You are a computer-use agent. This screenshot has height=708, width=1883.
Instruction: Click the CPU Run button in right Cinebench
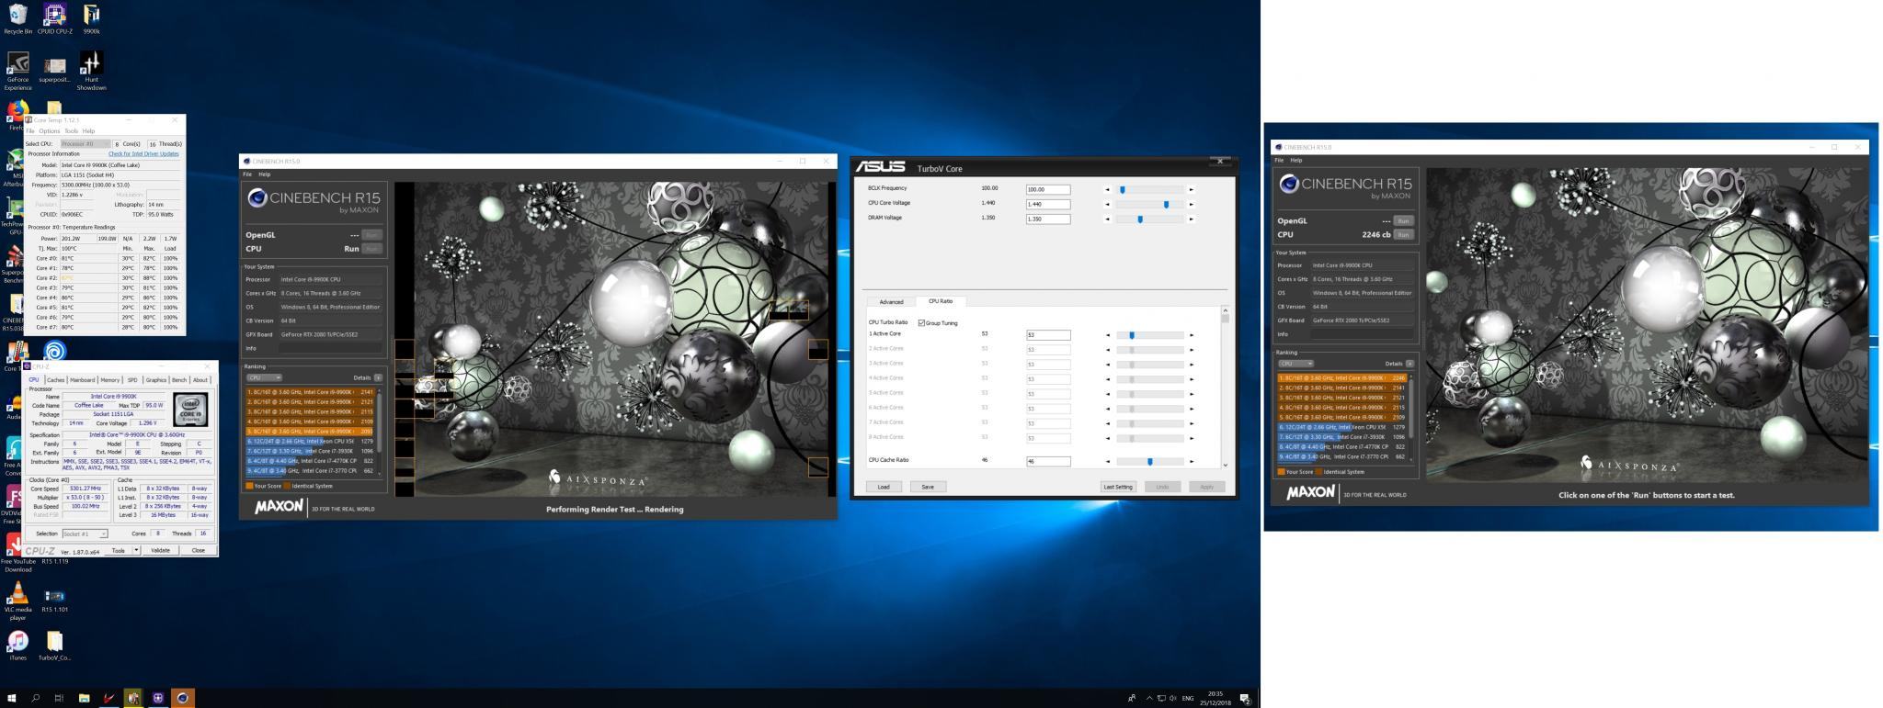tap(1403, 234)
